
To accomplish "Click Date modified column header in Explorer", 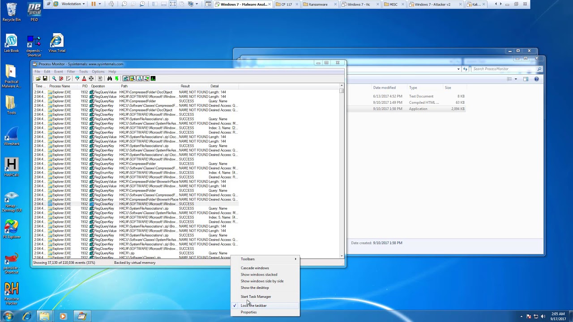I will [x=389, y=88].
